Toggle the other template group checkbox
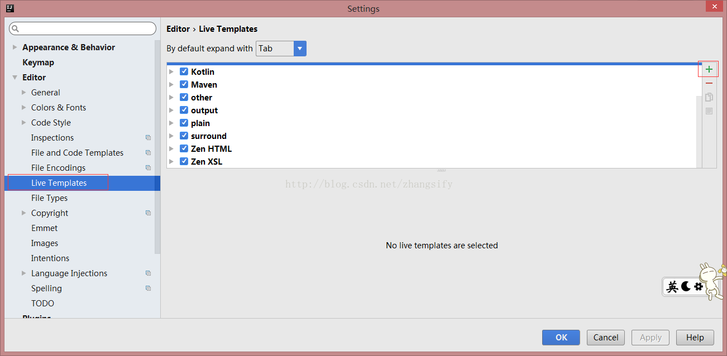727x356 pixels. pyautogui.click(x=184, y=97)
